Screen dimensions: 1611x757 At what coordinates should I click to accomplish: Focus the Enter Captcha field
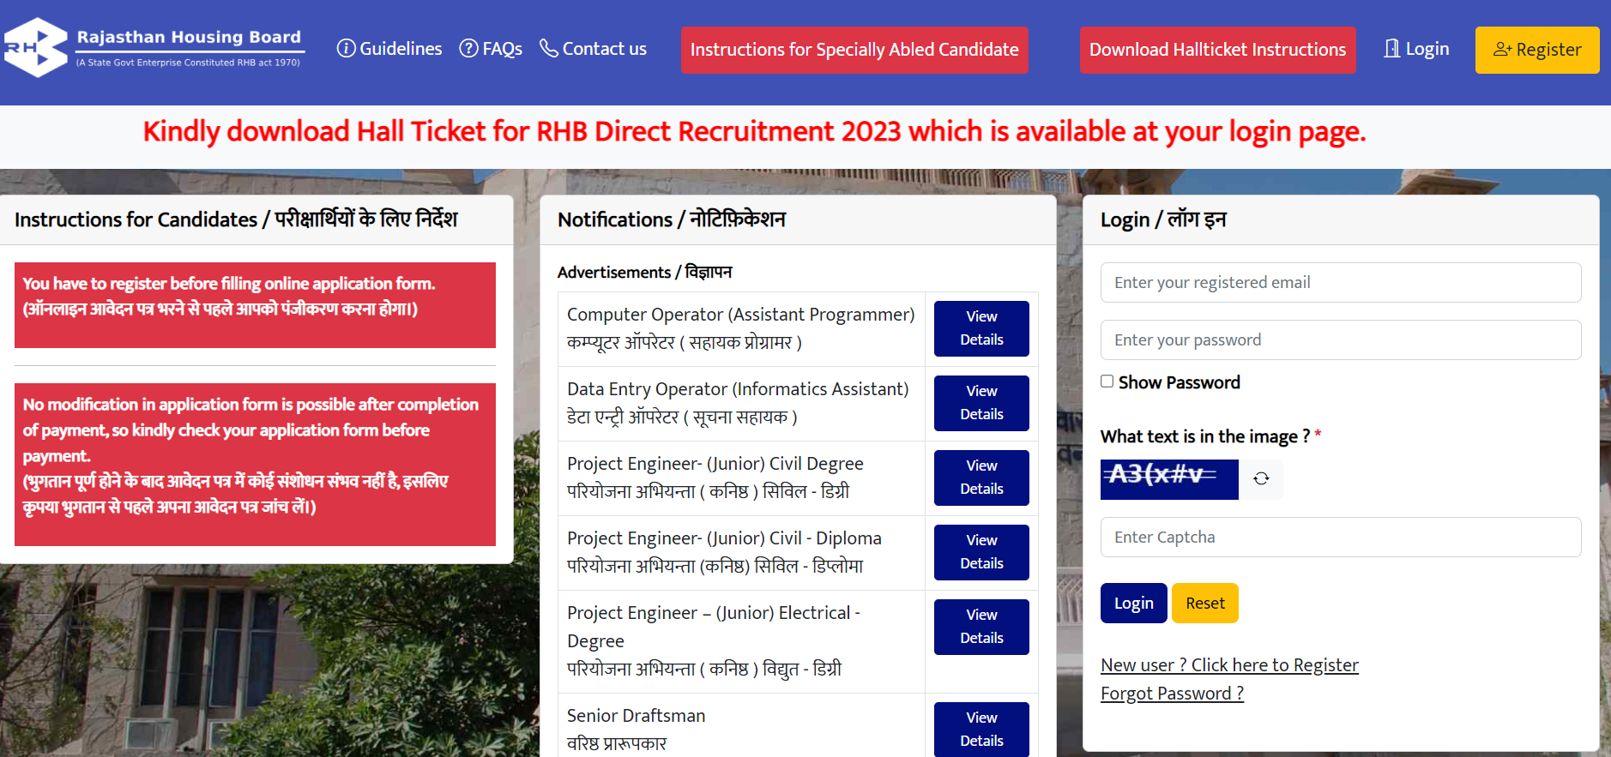[x=1341, y=537]
